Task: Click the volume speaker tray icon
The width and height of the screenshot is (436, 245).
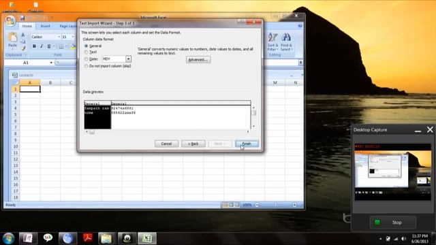Action: coord(404,239)
